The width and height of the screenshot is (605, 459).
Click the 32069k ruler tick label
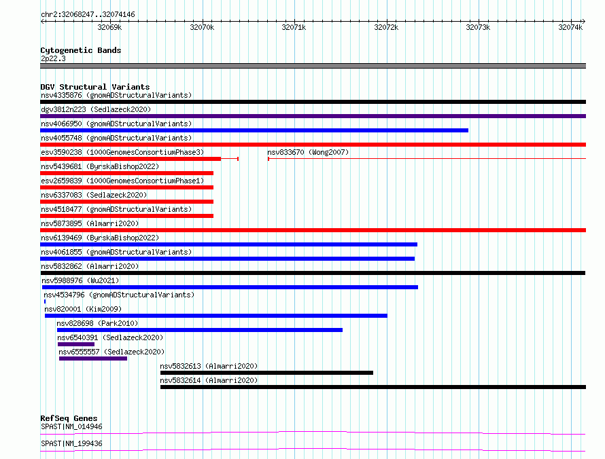(x=109, y=27)
